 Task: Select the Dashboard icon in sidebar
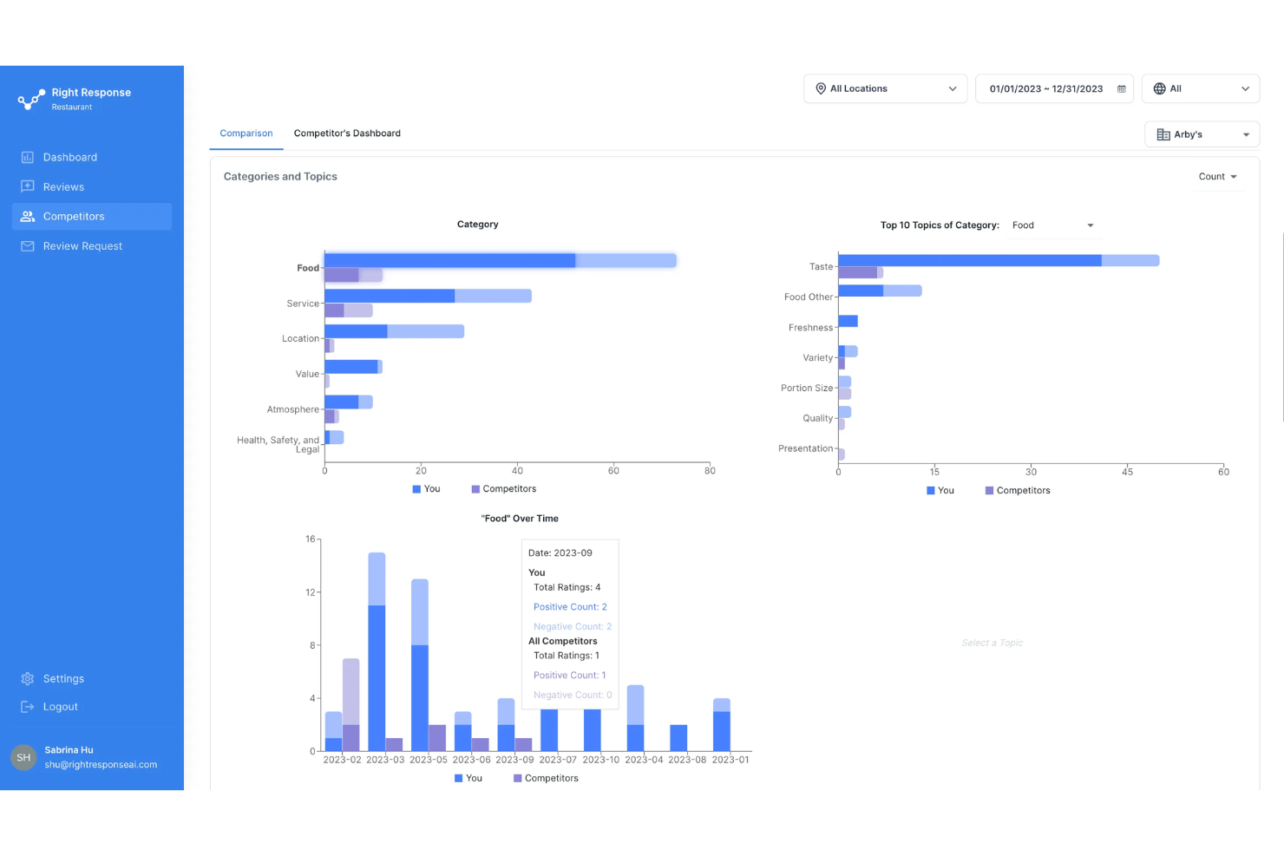click(x=27, y=157)
